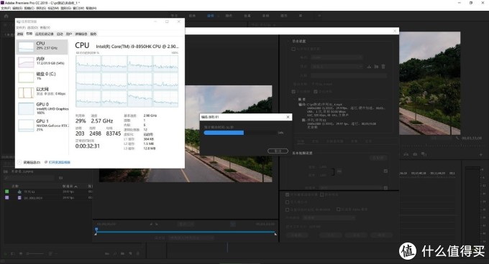The image size is (489, 264).
Task: Open the Premiere Home screen icon
Action: [6, 16]
